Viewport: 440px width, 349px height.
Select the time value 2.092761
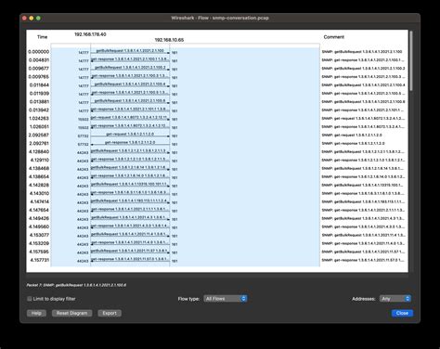39,144
